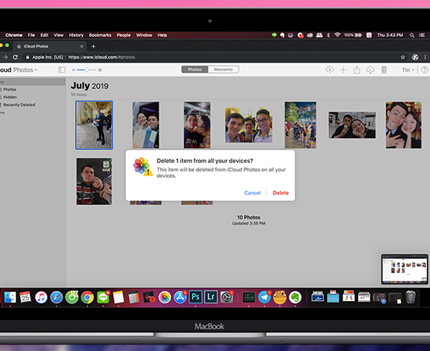The height and width of the screenshot is (351, 430).
Task: Open Safari from the dock
Action: (x=56, y=297)
